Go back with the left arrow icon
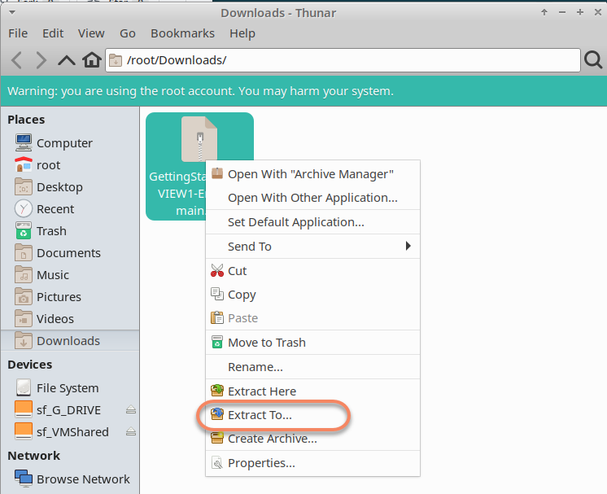Image resolution: width=607 pixels, height=494 pixels. [16, 60]
